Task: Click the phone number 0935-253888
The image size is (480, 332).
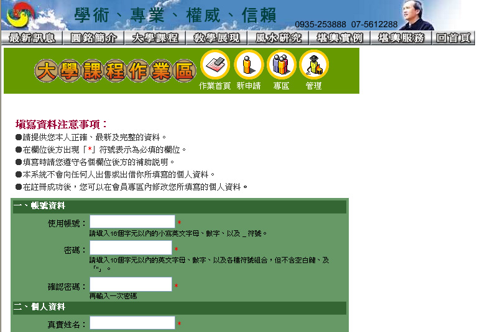Action: [x=320, y=24]
